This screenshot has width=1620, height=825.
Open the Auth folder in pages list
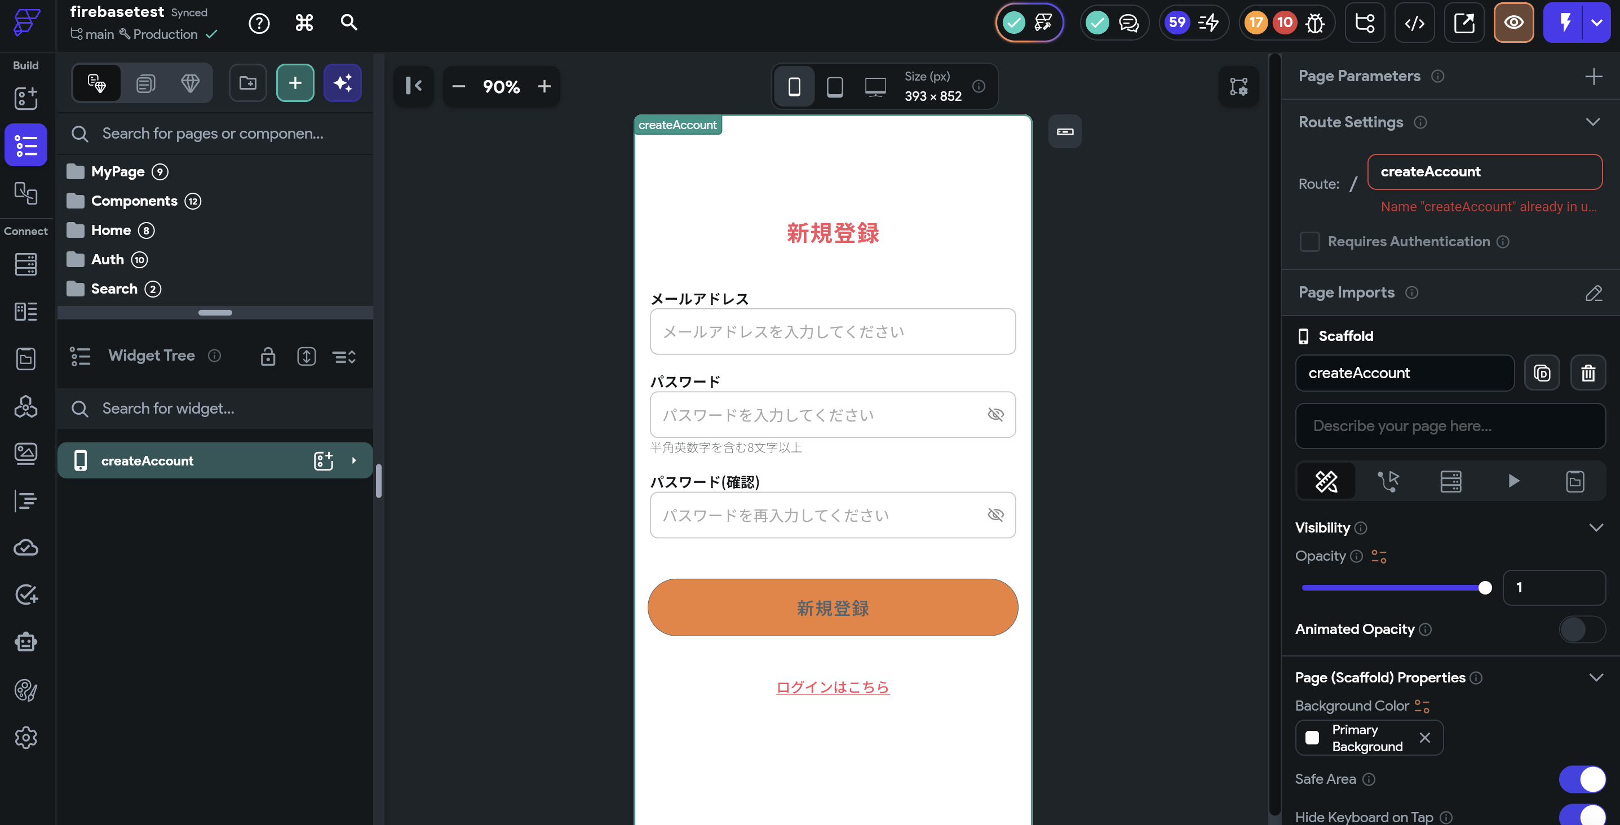coord(108,259)
